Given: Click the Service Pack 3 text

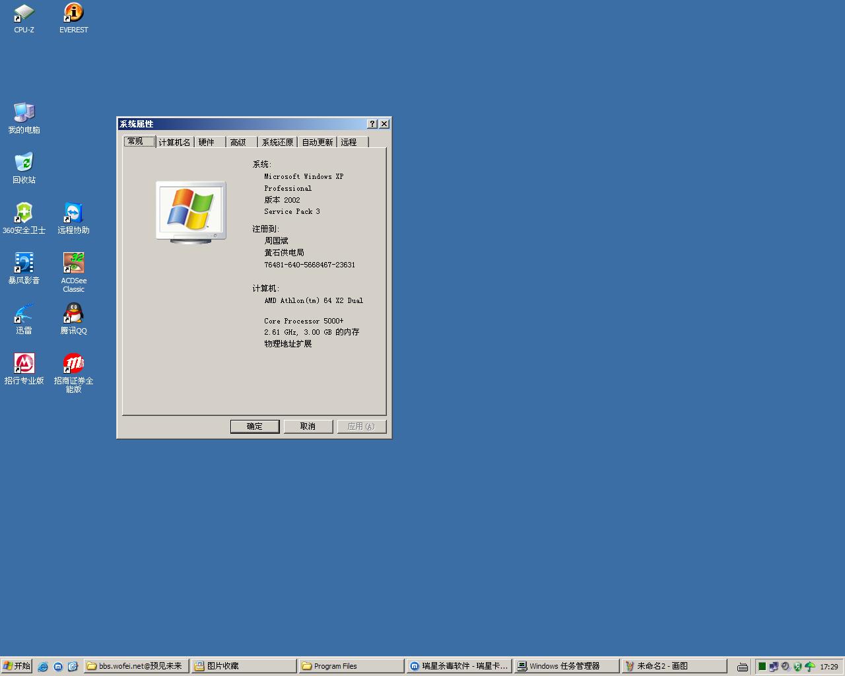Looking at the screenshot, I should coord(292,212).
